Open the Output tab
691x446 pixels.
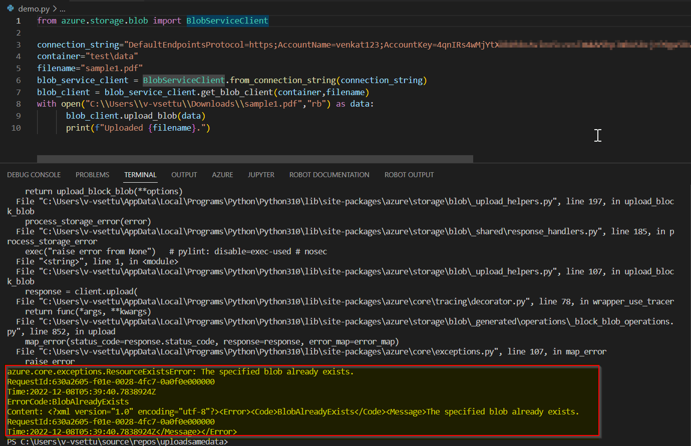click(184, 175)
